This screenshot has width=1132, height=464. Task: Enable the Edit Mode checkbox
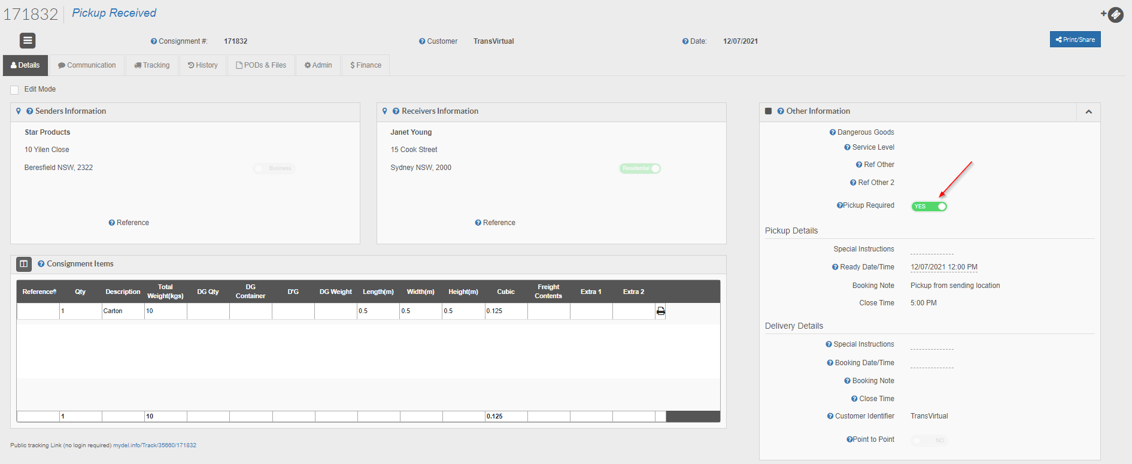tap(14, 90)
